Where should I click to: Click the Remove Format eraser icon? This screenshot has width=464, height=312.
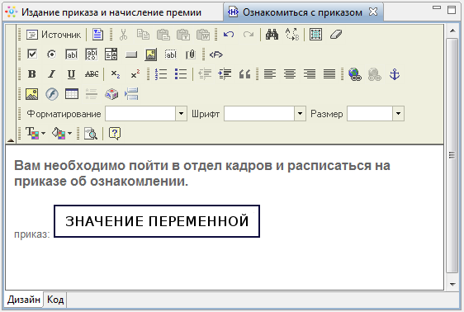336,35
